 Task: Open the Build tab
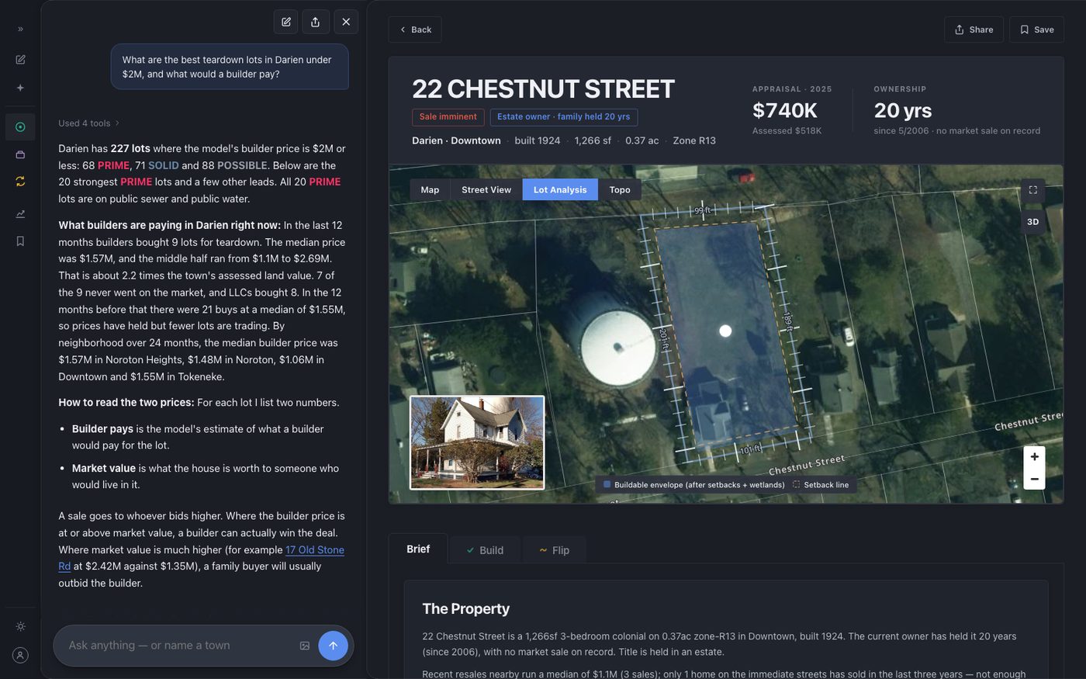485,550
